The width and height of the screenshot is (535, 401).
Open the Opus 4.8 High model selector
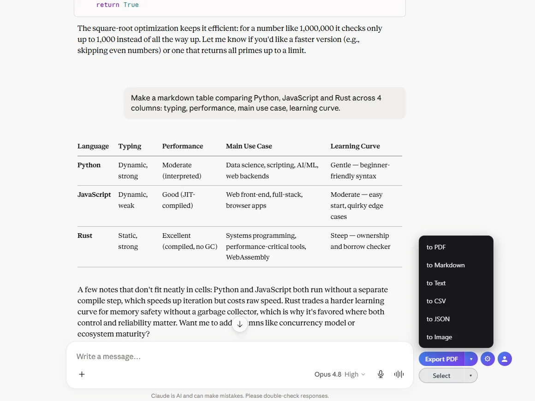(340, 374)
